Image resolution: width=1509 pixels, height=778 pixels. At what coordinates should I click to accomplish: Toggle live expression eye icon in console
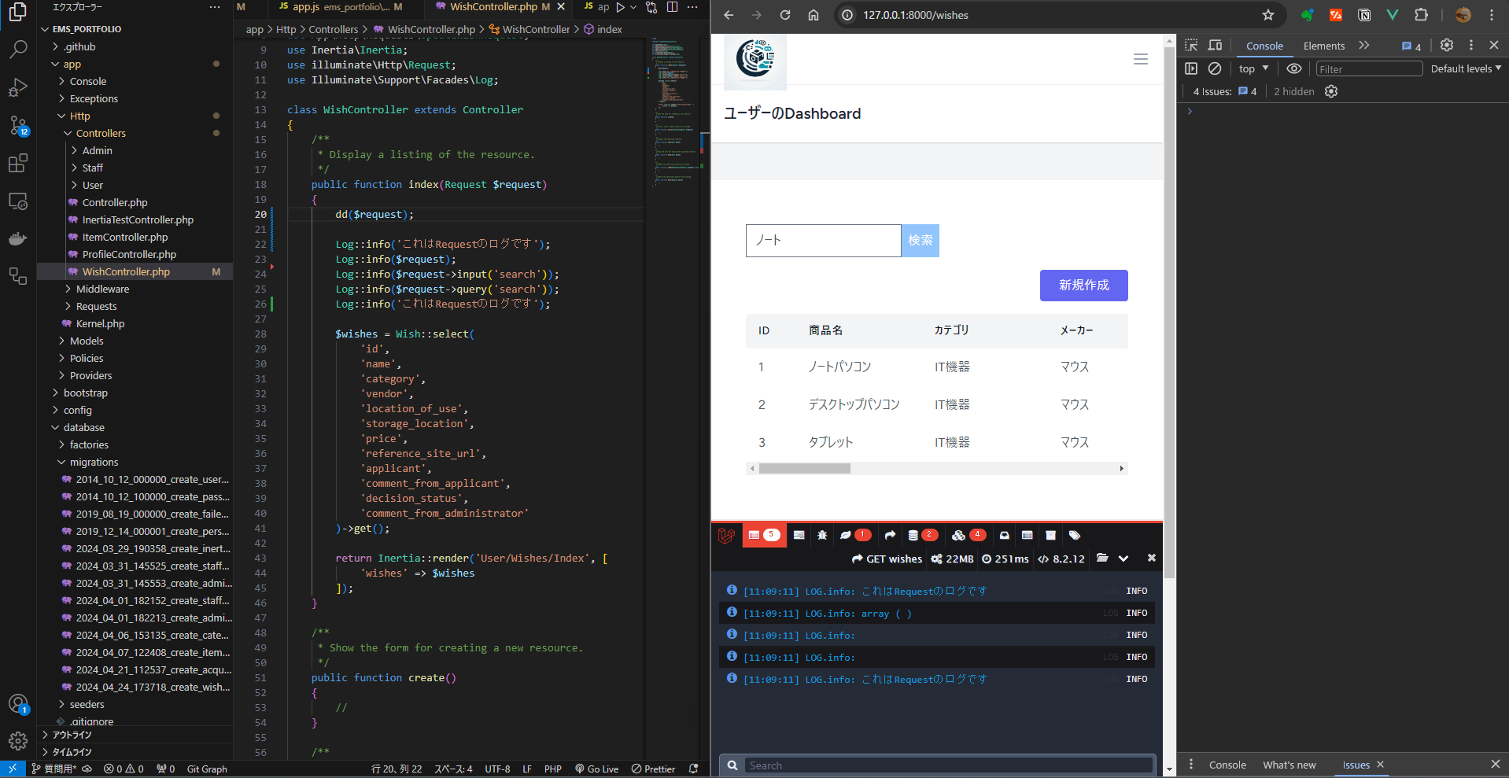tap(1293, 69)
